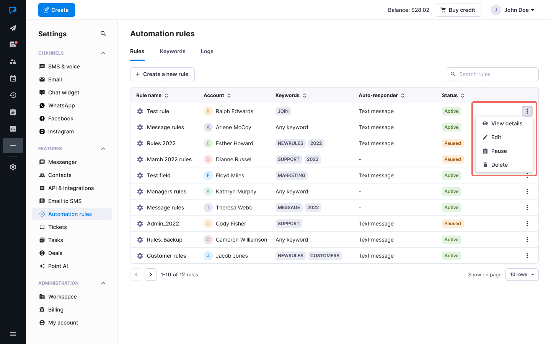The width and height of the screenshot is (551, 344).
Task: Switch to the Keywords tab
Action: (173, 51)
